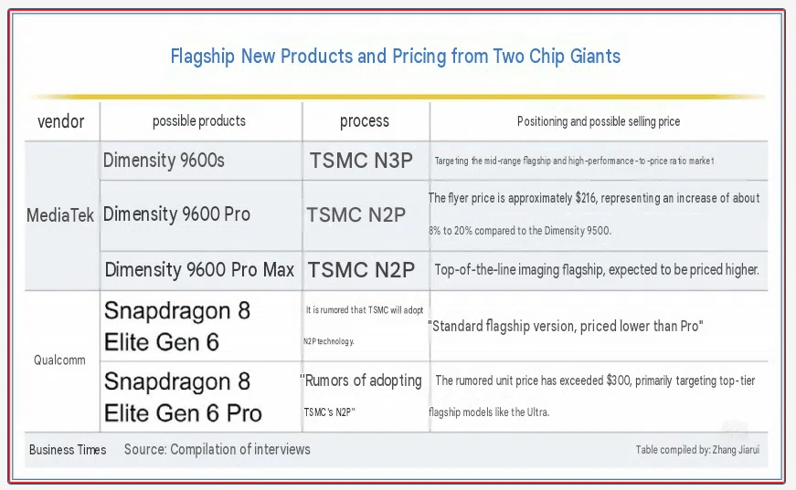Image resolution: width=796 pixels, height=490 pixels.
Task: Select the rumored unit price exceeded $300 text
Action: click(592, 396)
